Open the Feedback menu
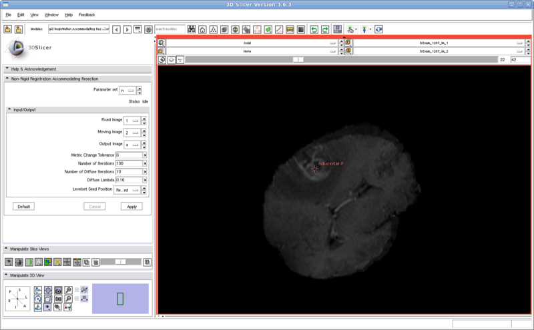Screen dimensions: 534x330 pyautogui.click(x=87, y=15)
